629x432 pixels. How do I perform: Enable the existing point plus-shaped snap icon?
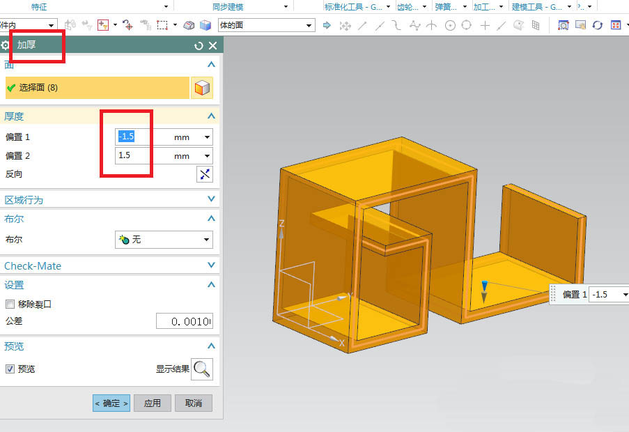tap(485, 26)
